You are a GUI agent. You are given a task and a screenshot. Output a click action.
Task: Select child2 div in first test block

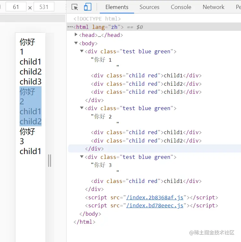[x=146, y=84]
